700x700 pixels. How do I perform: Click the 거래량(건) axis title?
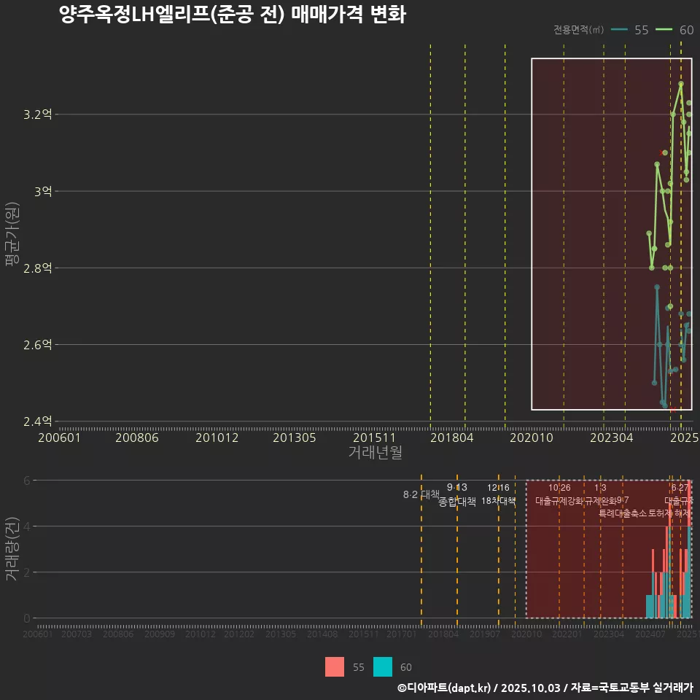(x=12, y=549)
